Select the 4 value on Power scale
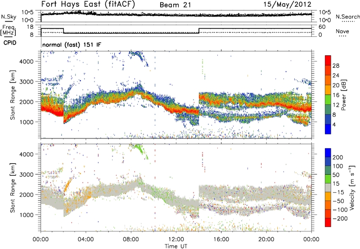This screenshot has height=249, width=360. click(334, 124)
